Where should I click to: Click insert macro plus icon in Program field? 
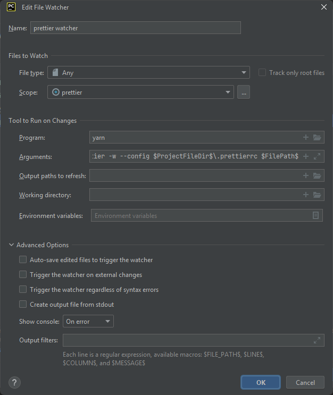point(306,138)
